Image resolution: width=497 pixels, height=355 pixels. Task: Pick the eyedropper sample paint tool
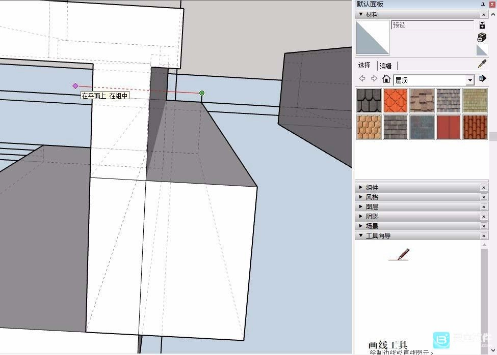482,64
